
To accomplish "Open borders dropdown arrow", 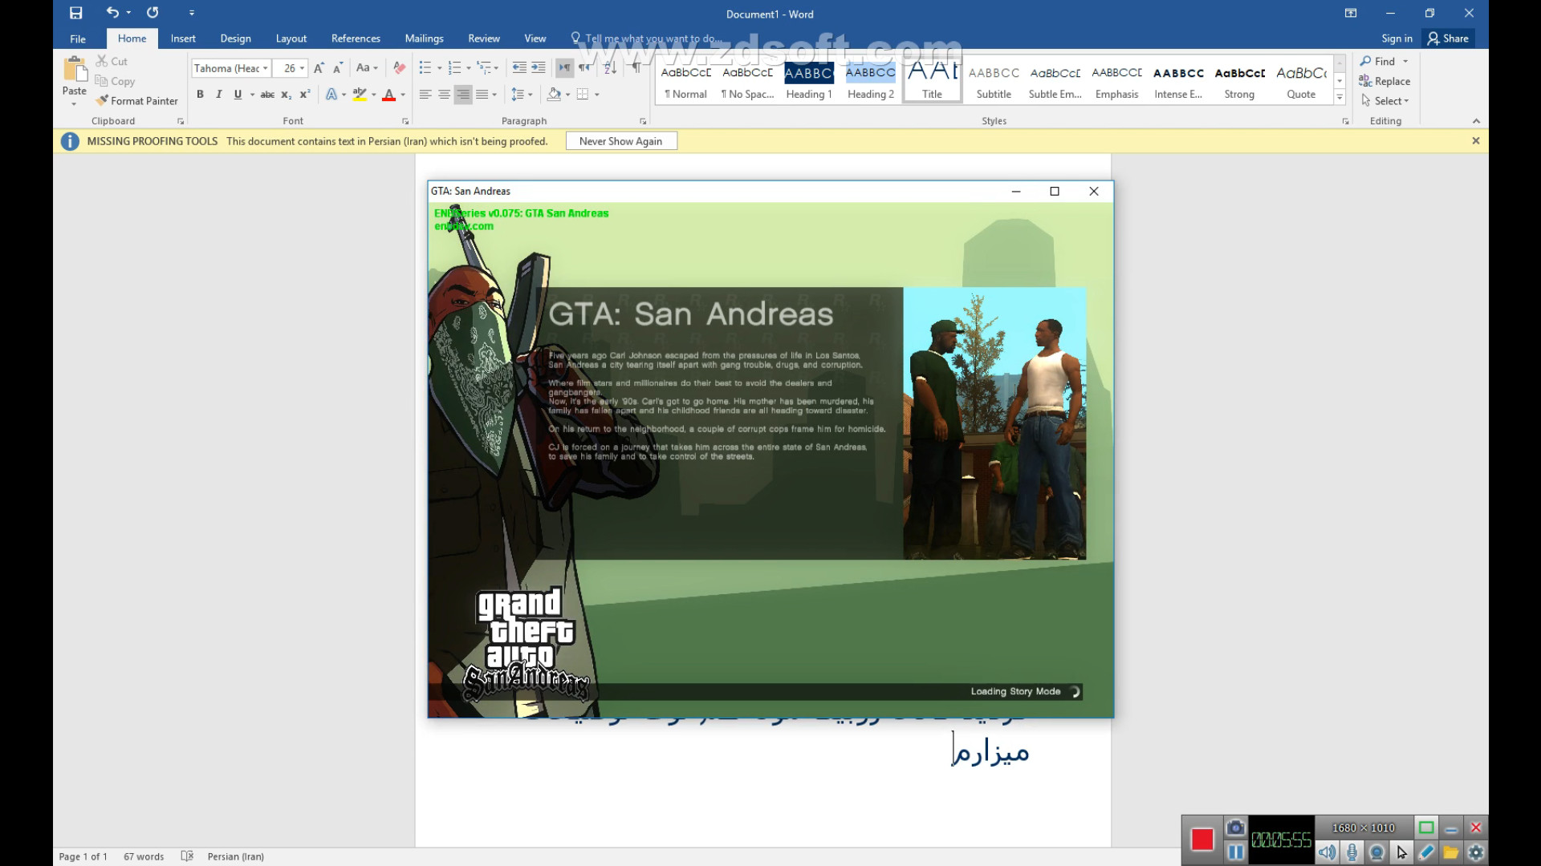I will (596, 95).
